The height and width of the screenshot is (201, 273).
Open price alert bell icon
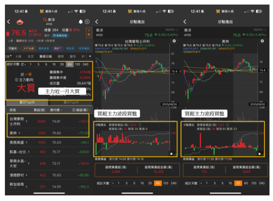click(81, 22)
